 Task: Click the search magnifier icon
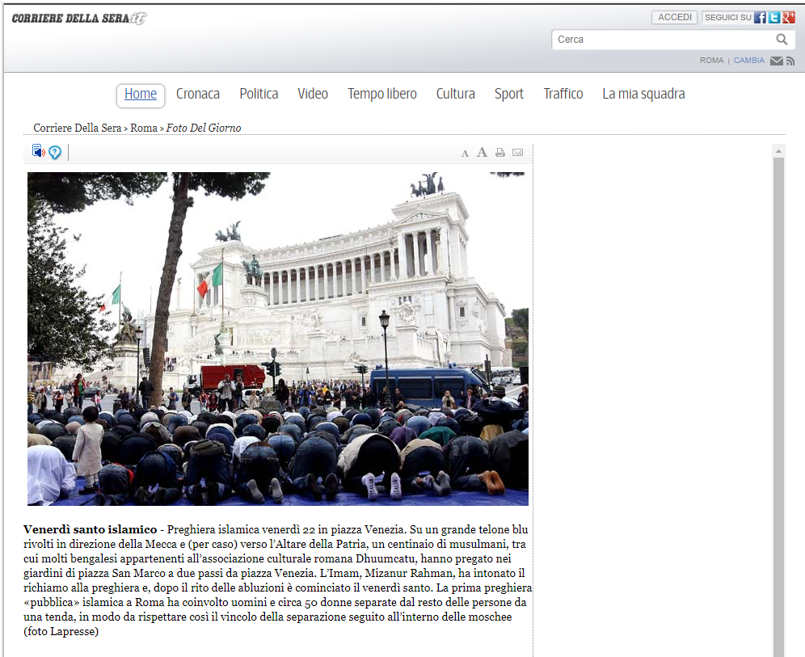782,40
